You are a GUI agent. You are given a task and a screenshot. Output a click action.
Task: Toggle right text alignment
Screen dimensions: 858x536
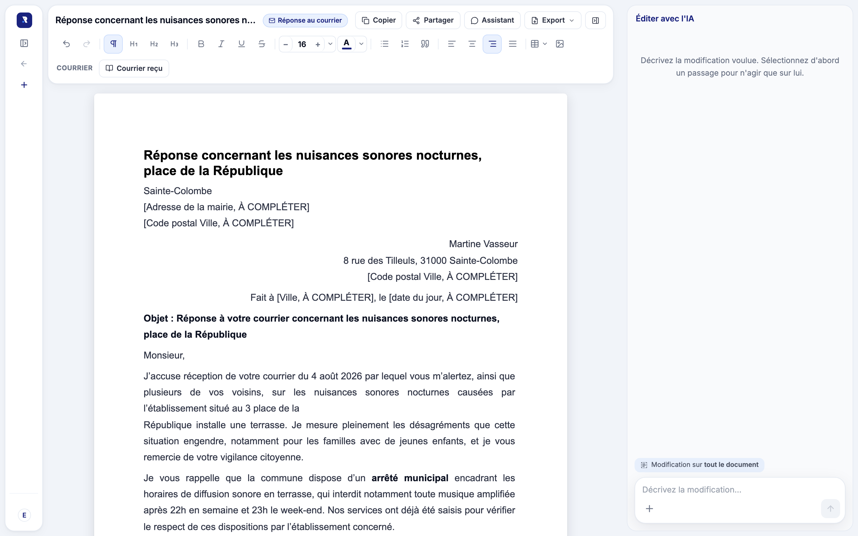(x=492, y=44)
